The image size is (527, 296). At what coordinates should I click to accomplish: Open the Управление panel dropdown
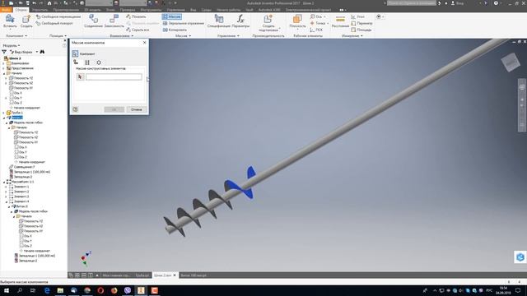click(228, 35)
